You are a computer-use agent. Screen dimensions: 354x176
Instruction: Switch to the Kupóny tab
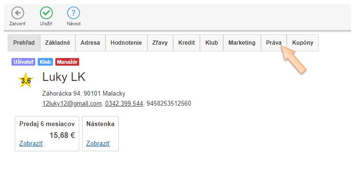[x=303, y=43]
